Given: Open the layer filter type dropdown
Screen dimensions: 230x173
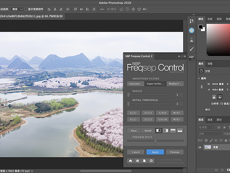Looking at the screenshot, I should tap(206, 127).
